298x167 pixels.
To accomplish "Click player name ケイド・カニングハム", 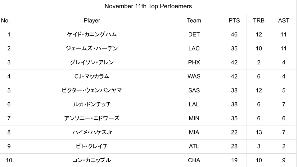I will click(x=92, y=35).
